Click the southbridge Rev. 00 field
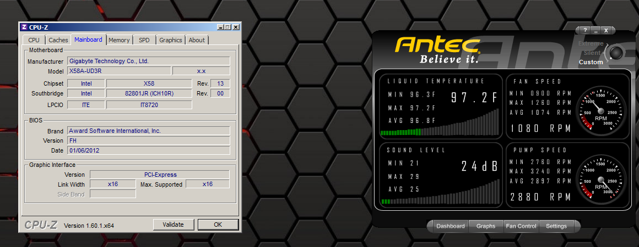 click(220, 93)
